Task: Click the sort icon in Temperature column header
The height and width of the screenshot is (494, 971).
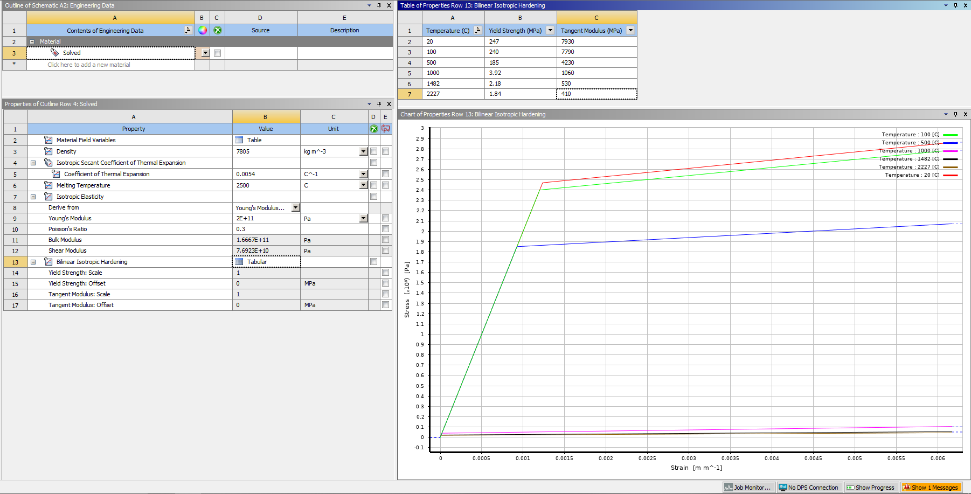Action: coord(477,31)
